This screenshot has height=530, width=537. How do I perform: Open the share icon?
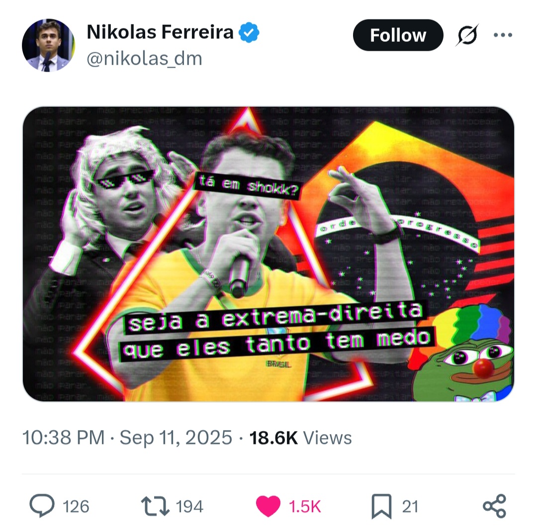pos(495,506)
